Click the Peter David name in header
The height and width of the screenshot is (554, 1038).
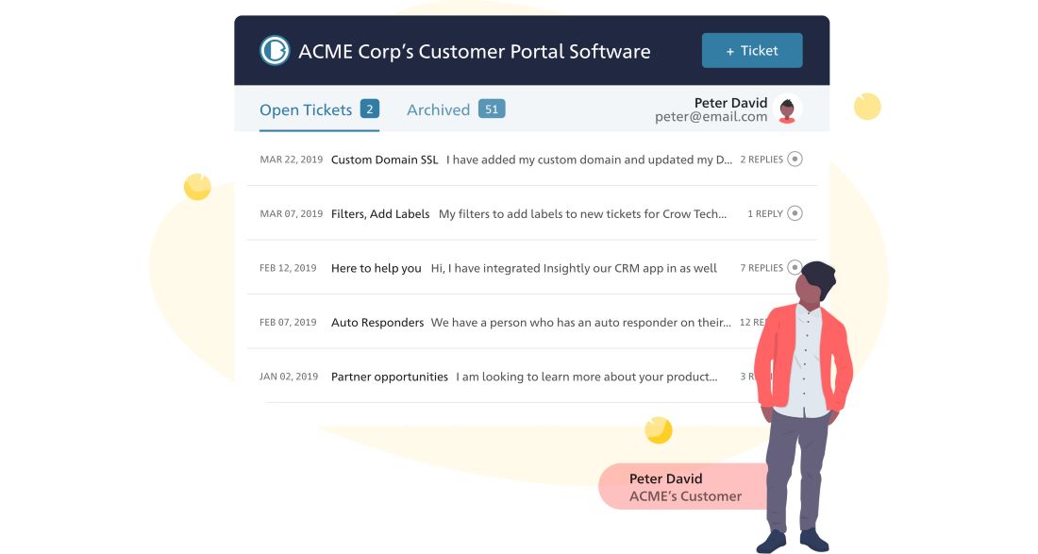pos(730,103)
